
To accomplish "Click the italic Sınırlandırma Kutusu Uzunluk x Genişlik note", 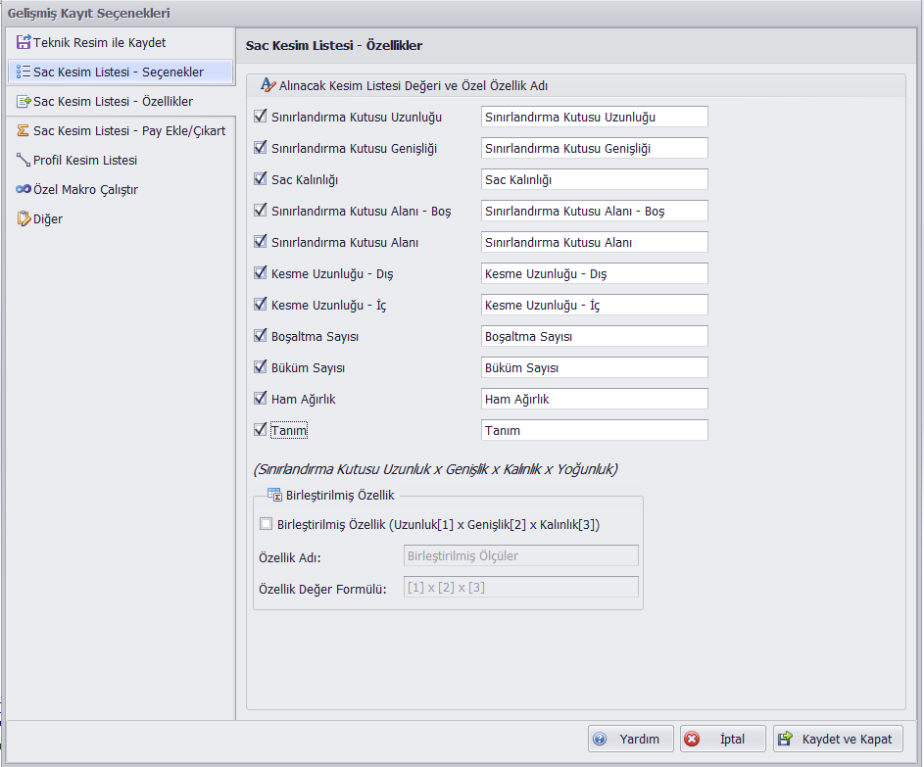I will tap(435, 469).
